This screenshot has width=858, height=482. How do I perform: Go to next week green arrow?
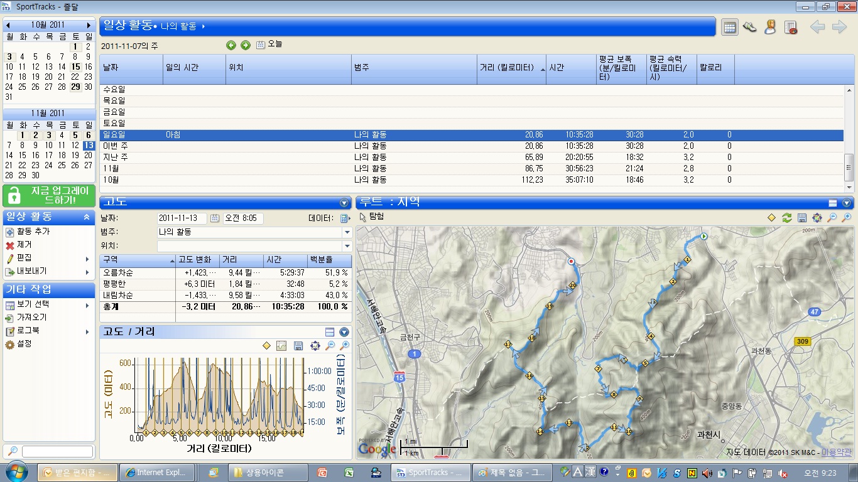pyautogui.click(x=246, y=45)
